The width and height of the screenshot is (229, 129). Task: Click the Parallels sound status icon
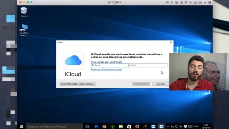(x=191, y=3)
